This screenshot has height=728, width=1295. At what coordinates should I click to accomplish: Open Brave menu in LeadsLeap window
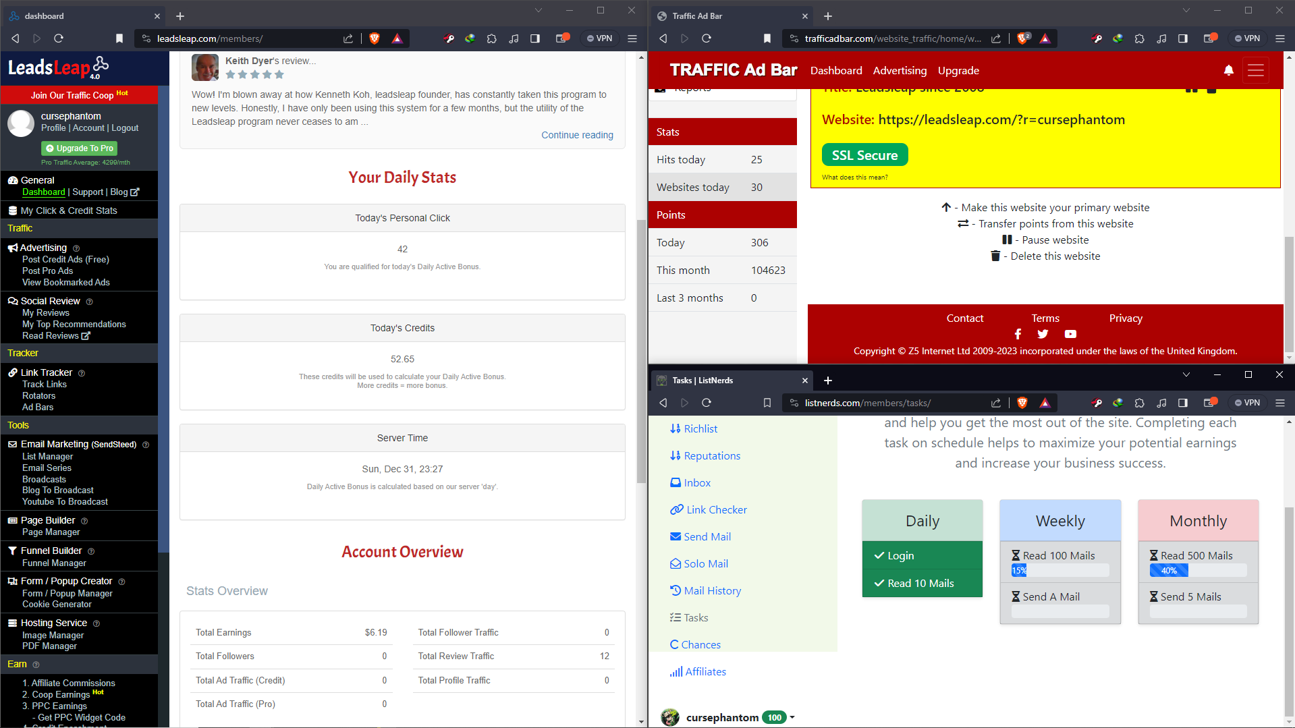632,38
